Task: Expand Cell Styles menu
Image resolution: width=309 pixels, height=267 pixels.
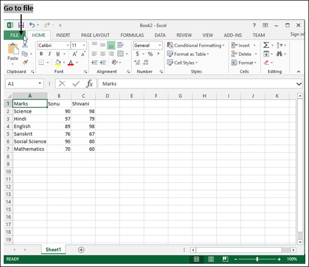Action: (182, 63)
